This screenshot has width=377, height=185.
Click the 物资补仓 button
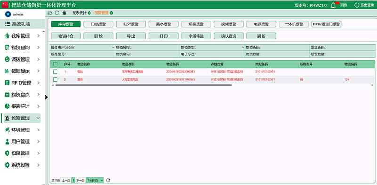(66, 36)
